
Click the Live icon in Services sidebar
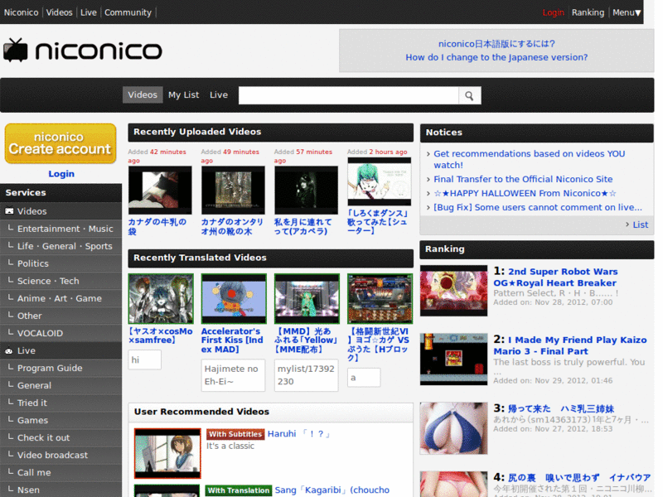(9, 350)
